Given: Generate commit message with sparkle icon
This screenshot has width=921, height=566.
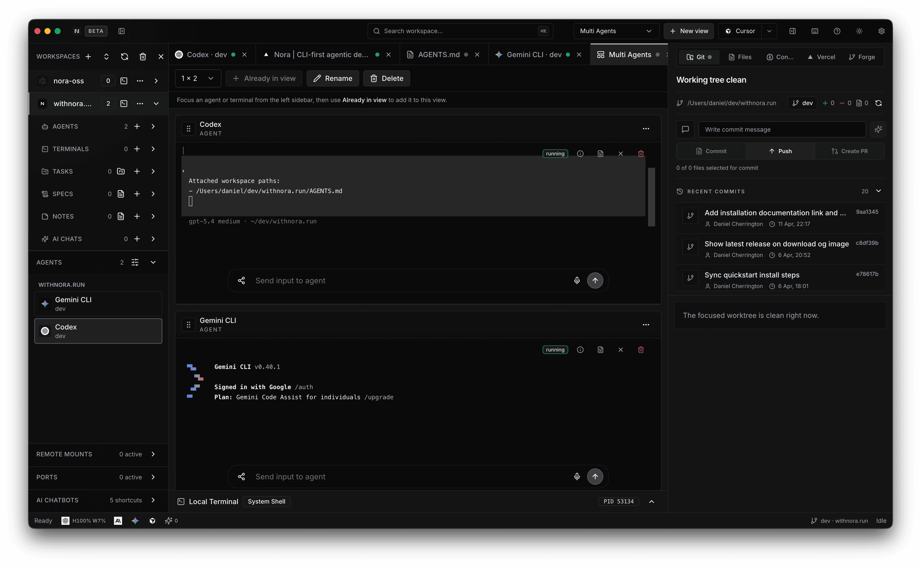Looking at the screenshot, I should (x=878, y=130).
